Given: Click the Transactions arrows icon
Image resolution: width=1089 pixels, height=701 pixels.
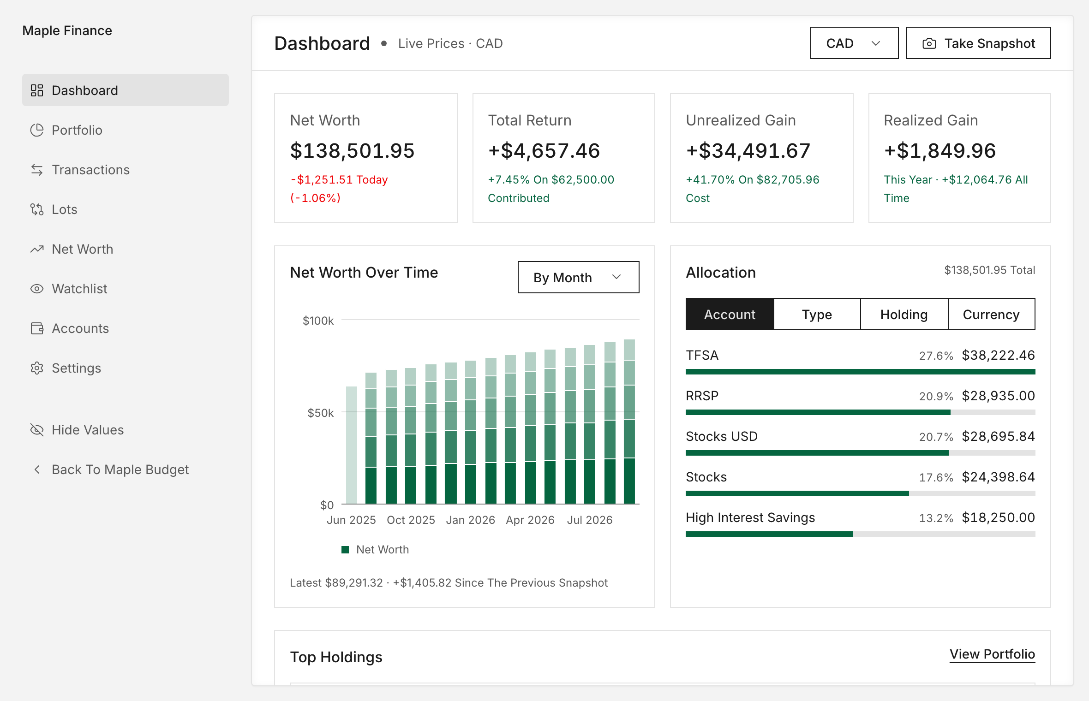Looking at the screenshot, I should point(37,170).
